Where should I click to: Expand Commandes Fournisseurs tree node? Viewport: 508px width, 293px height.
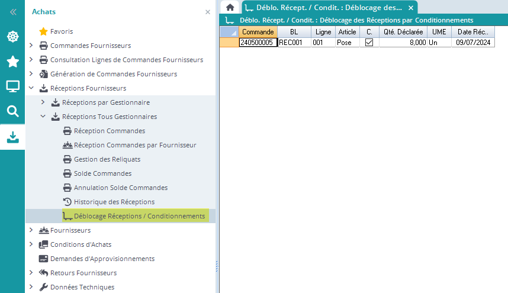point(31,46)
